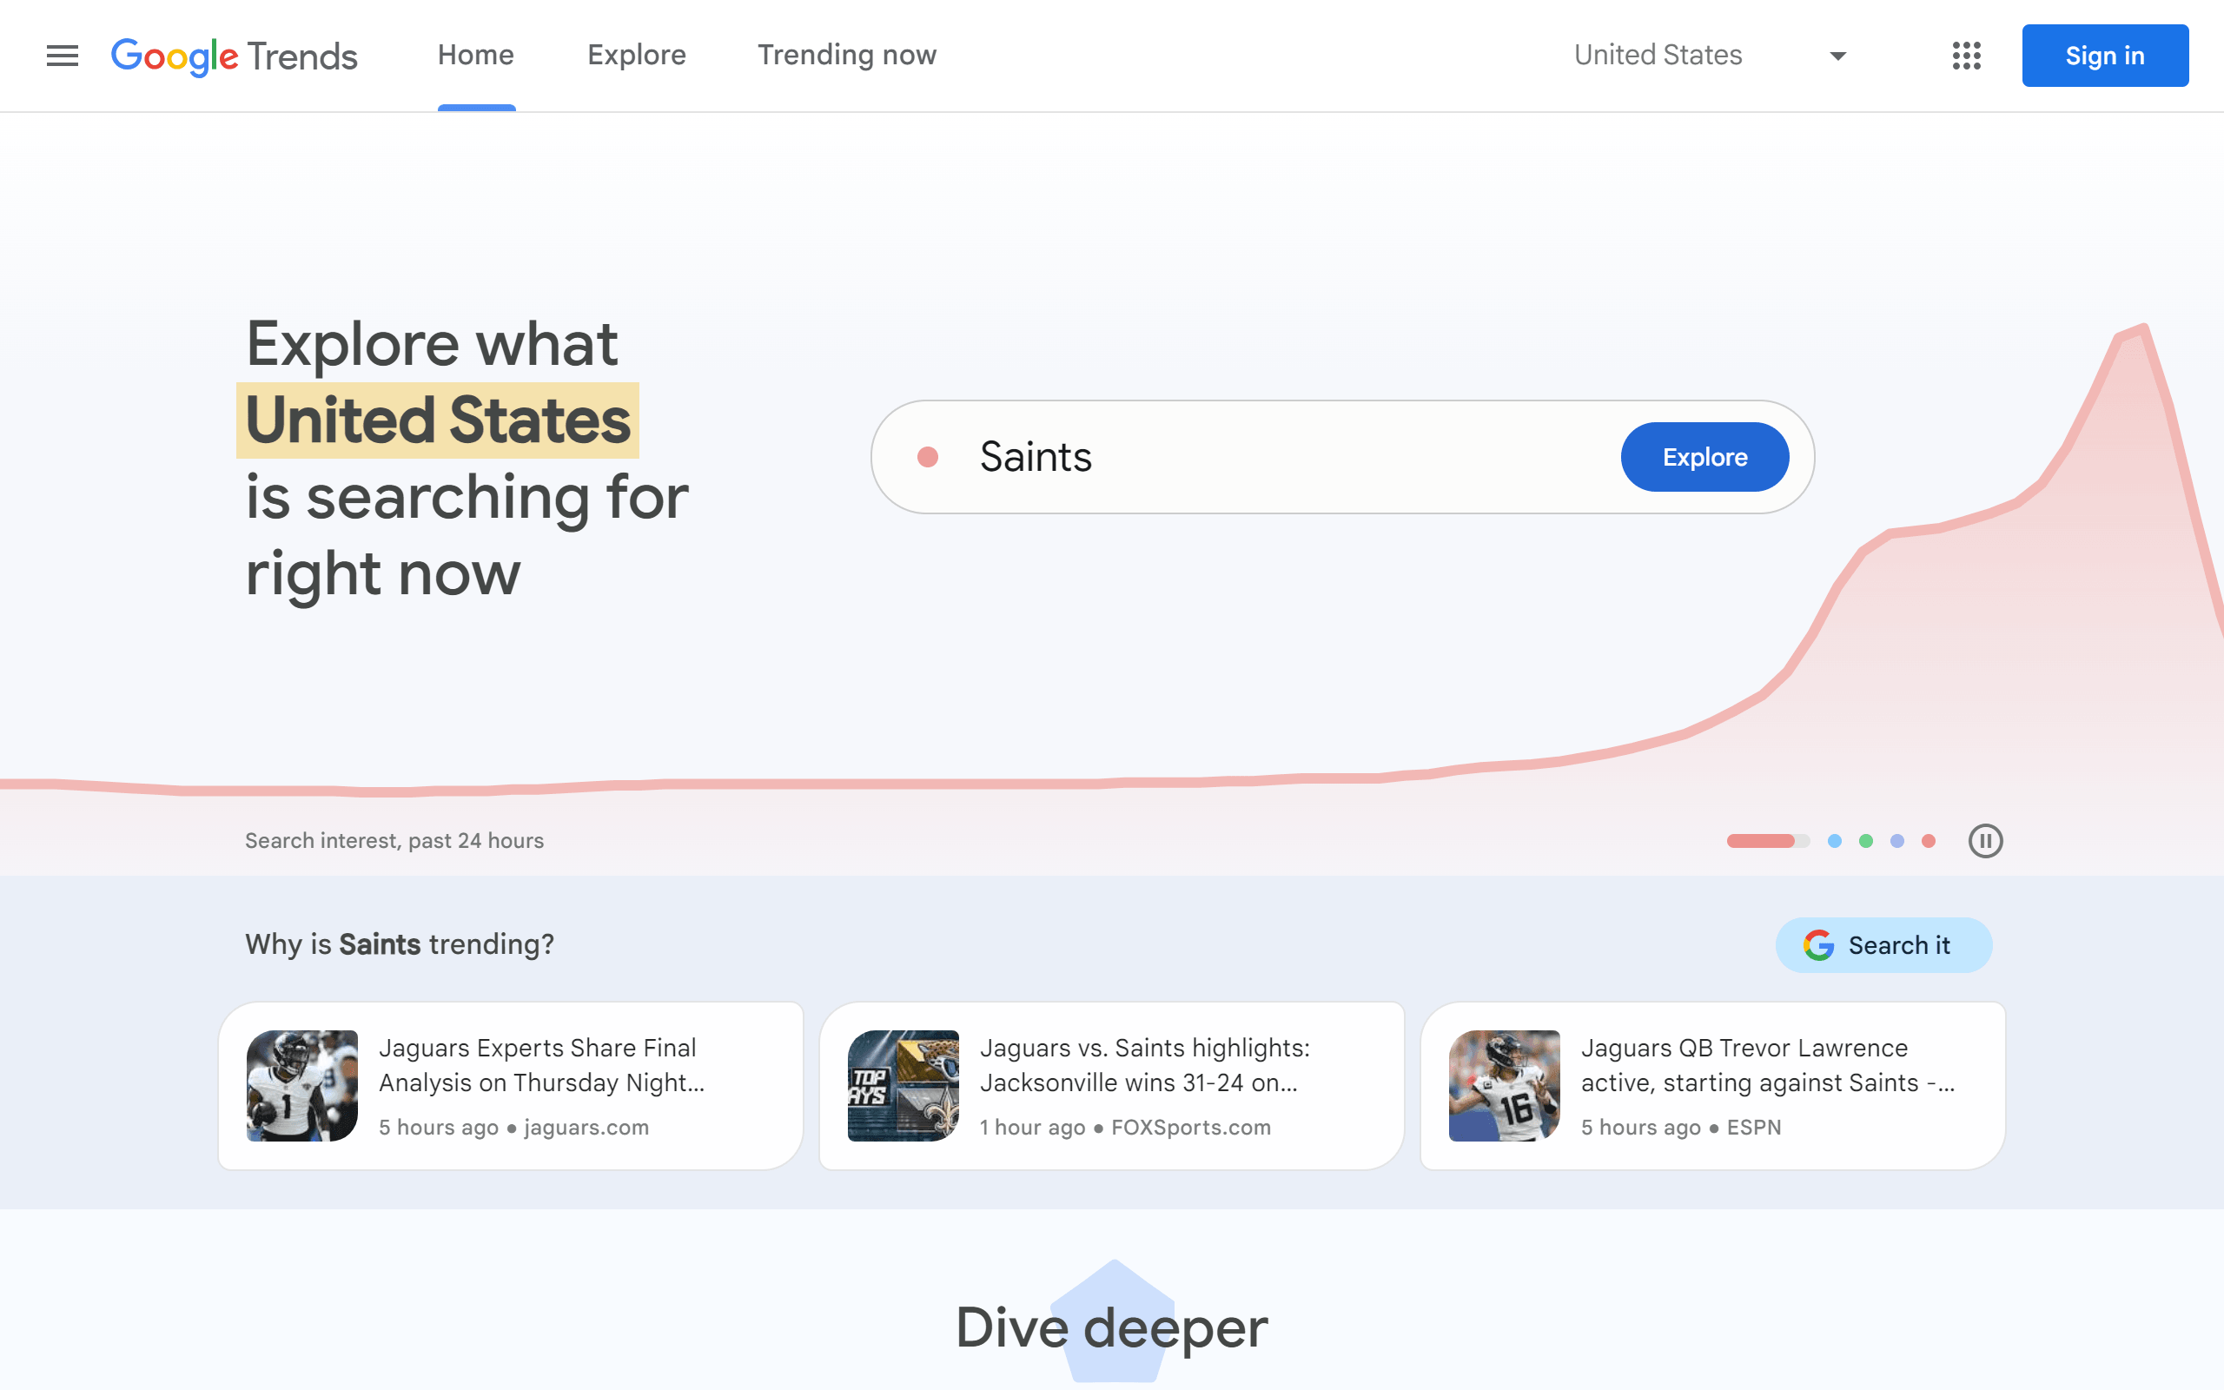Pause the trending carousel
The image size is (2224, 1390).
(1985, 840)
